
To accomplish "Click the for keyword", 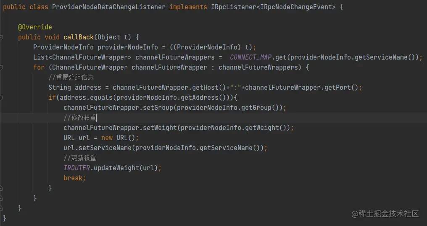I will click(39, 67).
